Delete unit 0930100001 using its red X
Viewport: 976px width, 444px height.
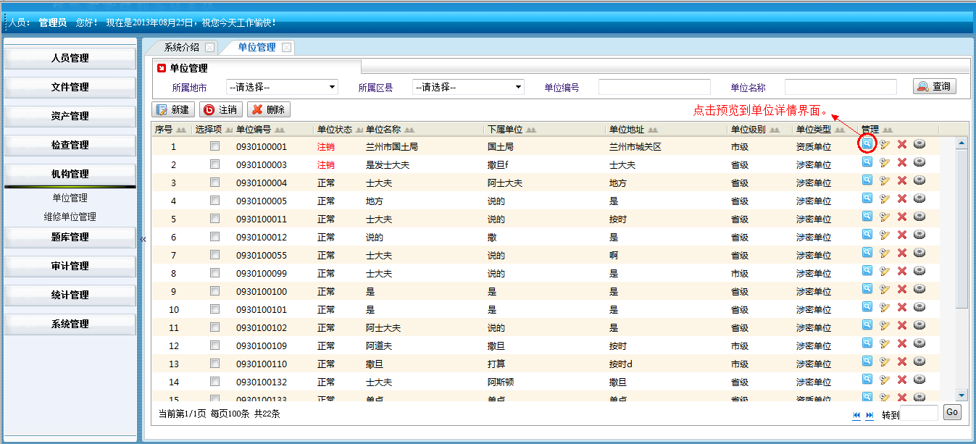pyautogui.click(x=902, y=143)
